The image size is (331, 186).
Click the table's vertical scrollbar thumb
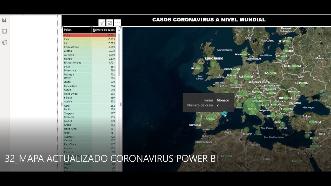(119, 54)
